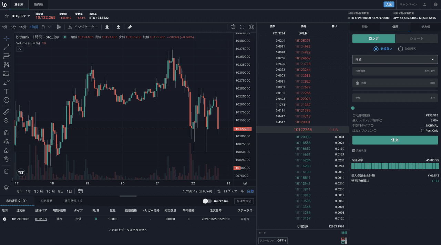Switch to the 現物 trading tab

pos(365,26)
